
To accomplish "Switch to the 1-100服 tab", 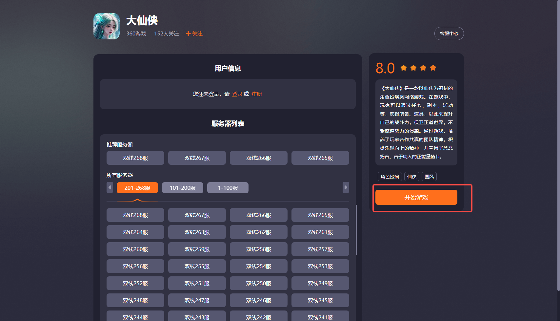I will click(x=228, y=187).
